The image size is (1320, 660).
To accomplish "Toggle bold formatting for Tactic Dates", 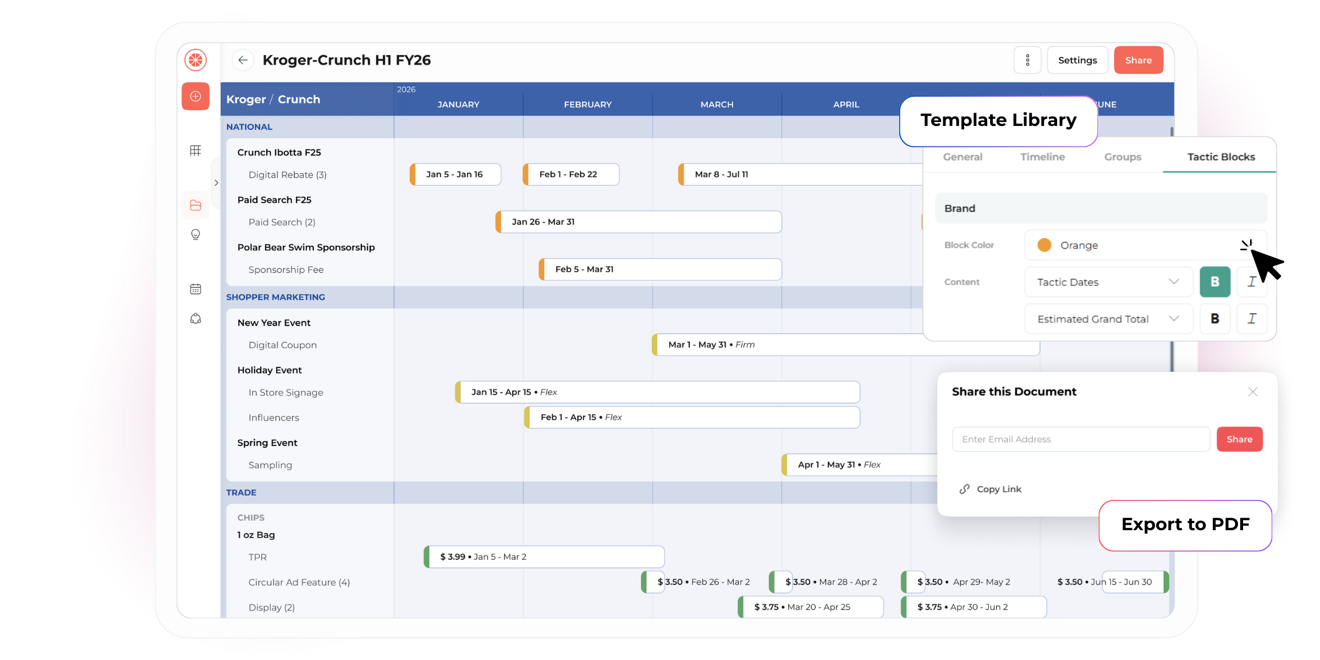I will click(x=1215, y=282).
